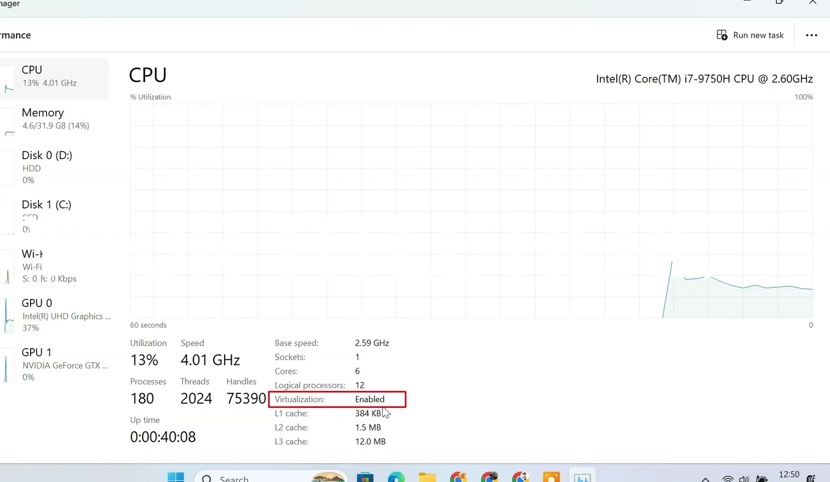Open Disk 0 (D:) performance details
Image resolution: width=830 pixels, height=482 pixels.
[x=54, y=167]
